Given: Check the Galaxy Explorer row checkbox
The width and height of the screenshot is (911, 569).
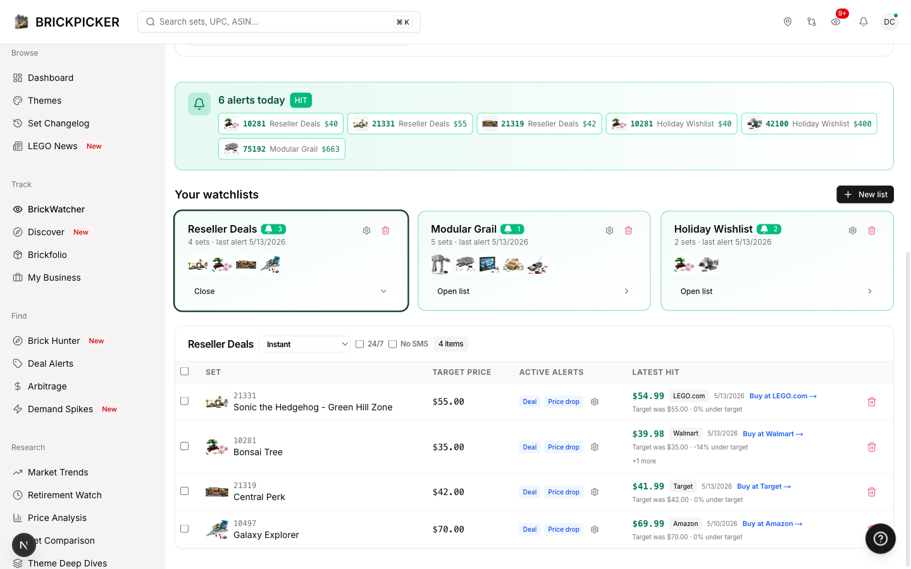Looking at the screenshot, I should click(x=185, y=529).
